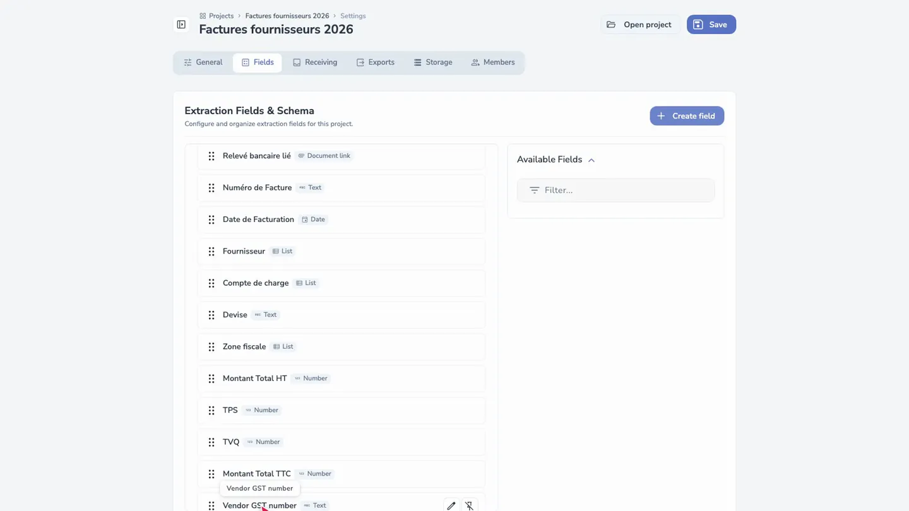The height and width of the screenshot is (511, 909).
Task: Select the Fournisseur field row
Action: (342, 251)
